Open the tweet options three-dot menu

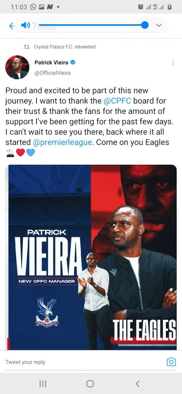pyautogui.click(x=173, y=63)
